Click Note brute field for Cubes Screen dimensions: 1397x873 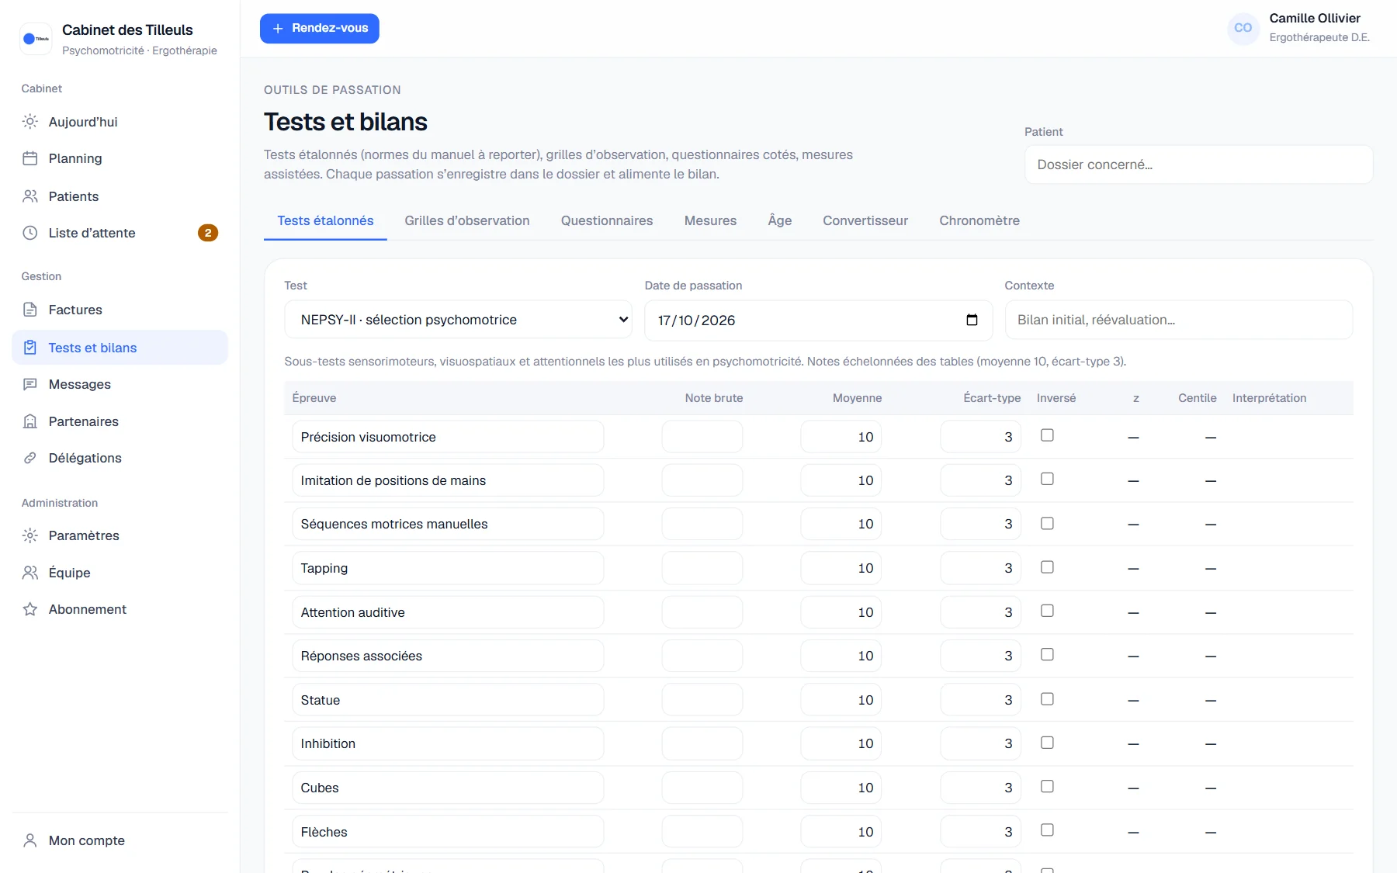[x=702, y=788]
